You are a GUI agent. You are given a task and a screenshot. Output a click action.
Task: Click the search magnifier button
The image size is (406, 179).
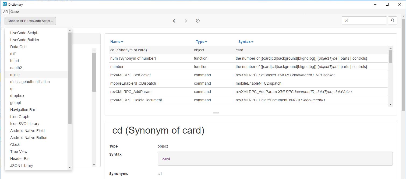coord(393,20)
